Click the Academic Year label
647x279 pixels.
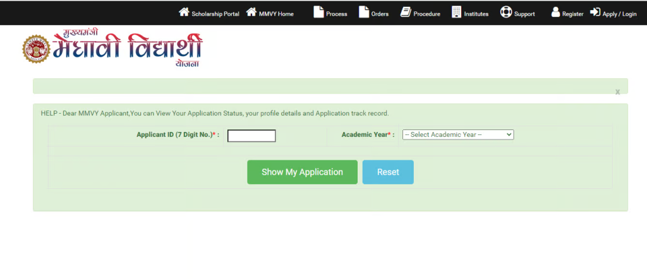pos(368,134)
